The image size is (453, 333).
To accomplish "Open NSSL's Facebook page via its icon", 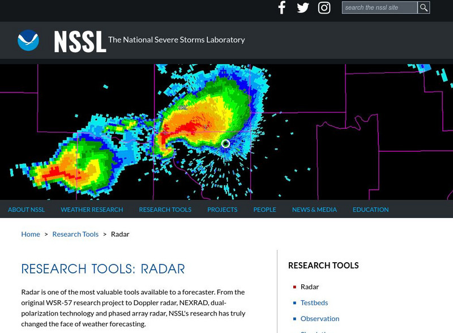I will click(281, 7).
